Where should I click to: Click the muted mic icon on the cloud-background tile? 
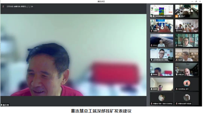[x=152, y=45]
